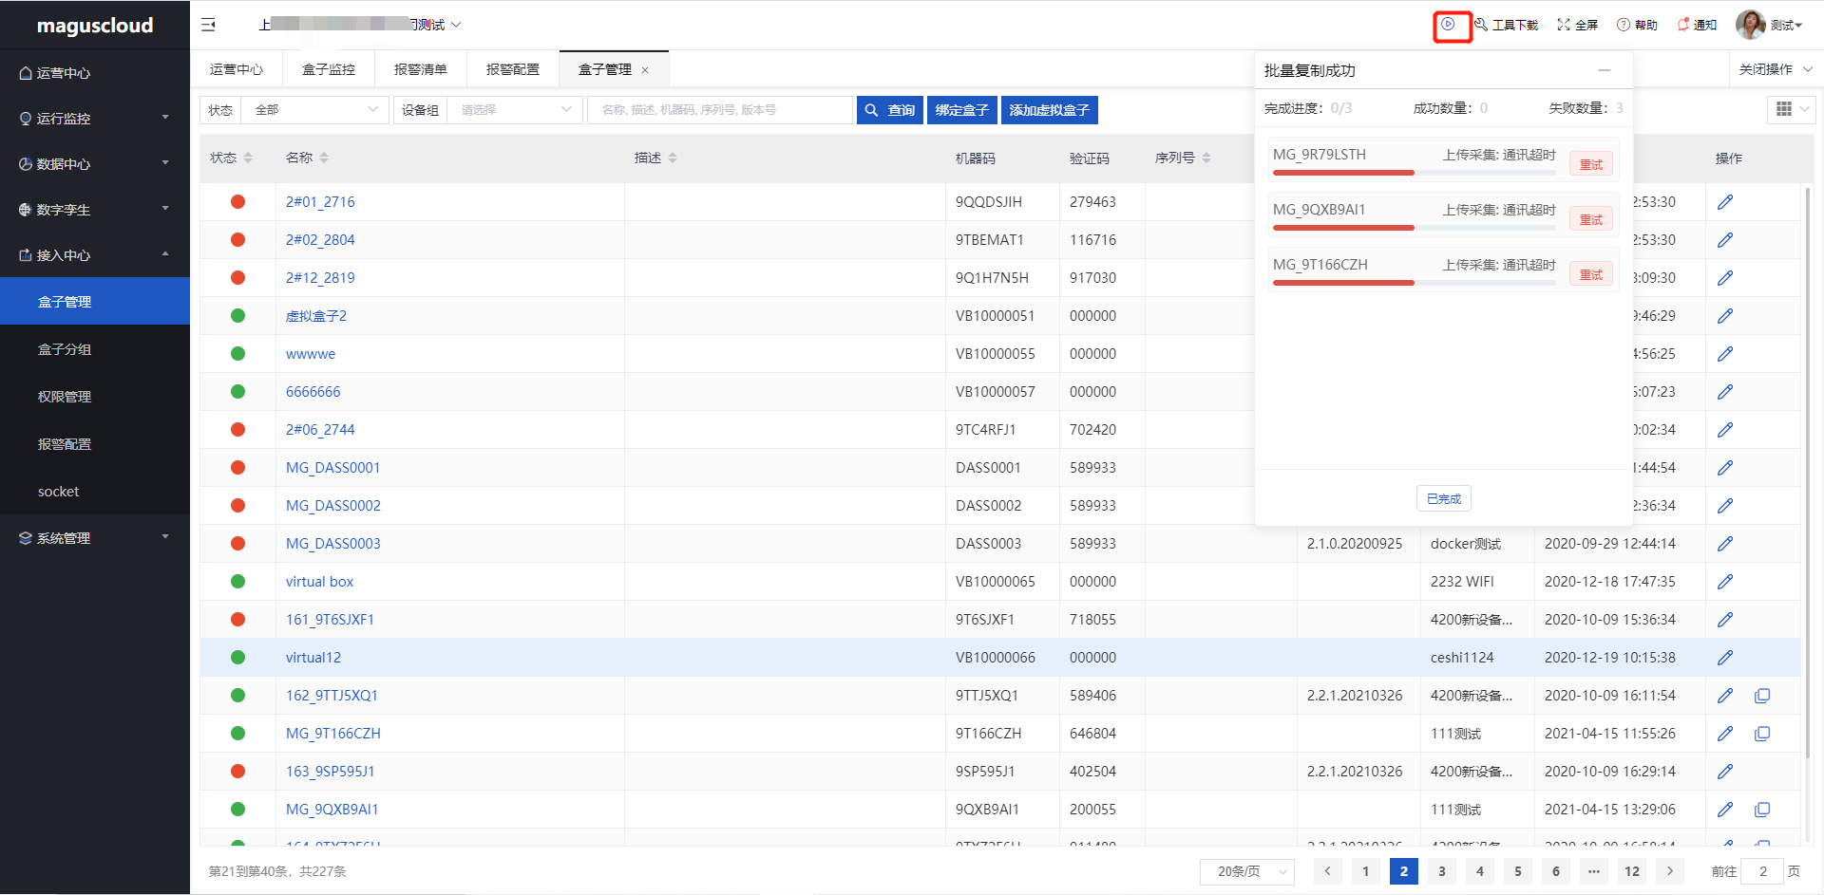Click the table vertical scrollbar
Screen dimensions: 1824x895
(x=1807, y=473)
